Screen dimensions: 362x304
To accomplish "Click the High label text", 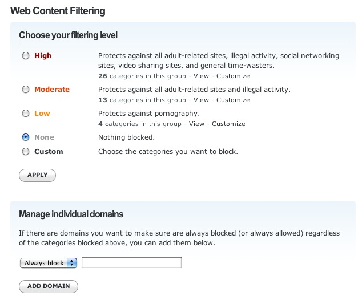I will 43,56.
